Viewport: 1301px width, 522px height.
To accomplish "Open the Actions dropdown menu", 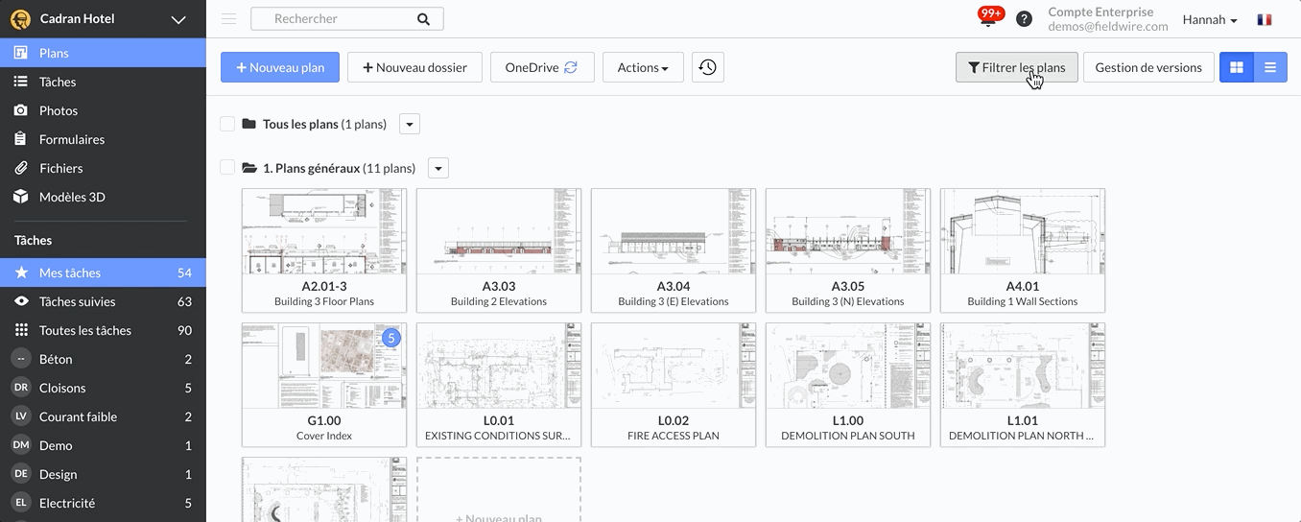I will pyautogui.click(x=642, y=67).
